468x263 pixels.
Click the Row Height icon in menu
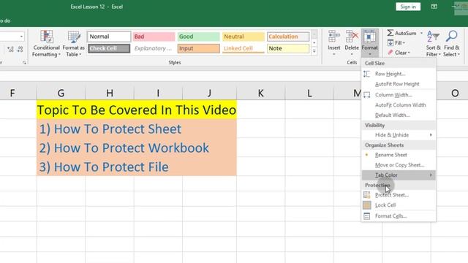coord(367,74)
